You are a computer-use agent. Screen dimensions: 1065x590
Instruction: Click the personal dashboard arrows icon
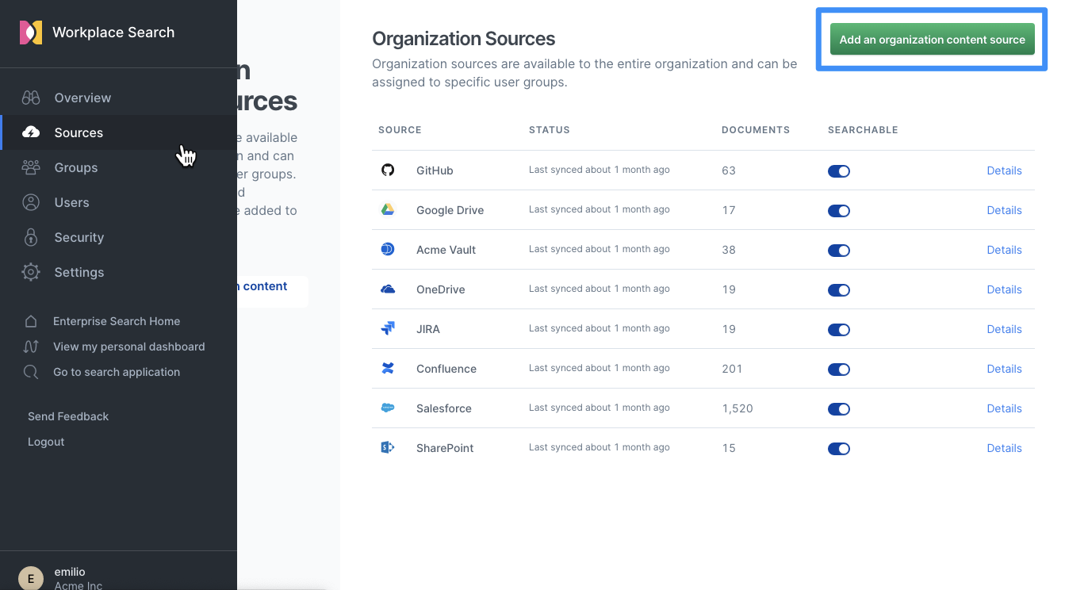pyautogui.click(x=31, y=347)
